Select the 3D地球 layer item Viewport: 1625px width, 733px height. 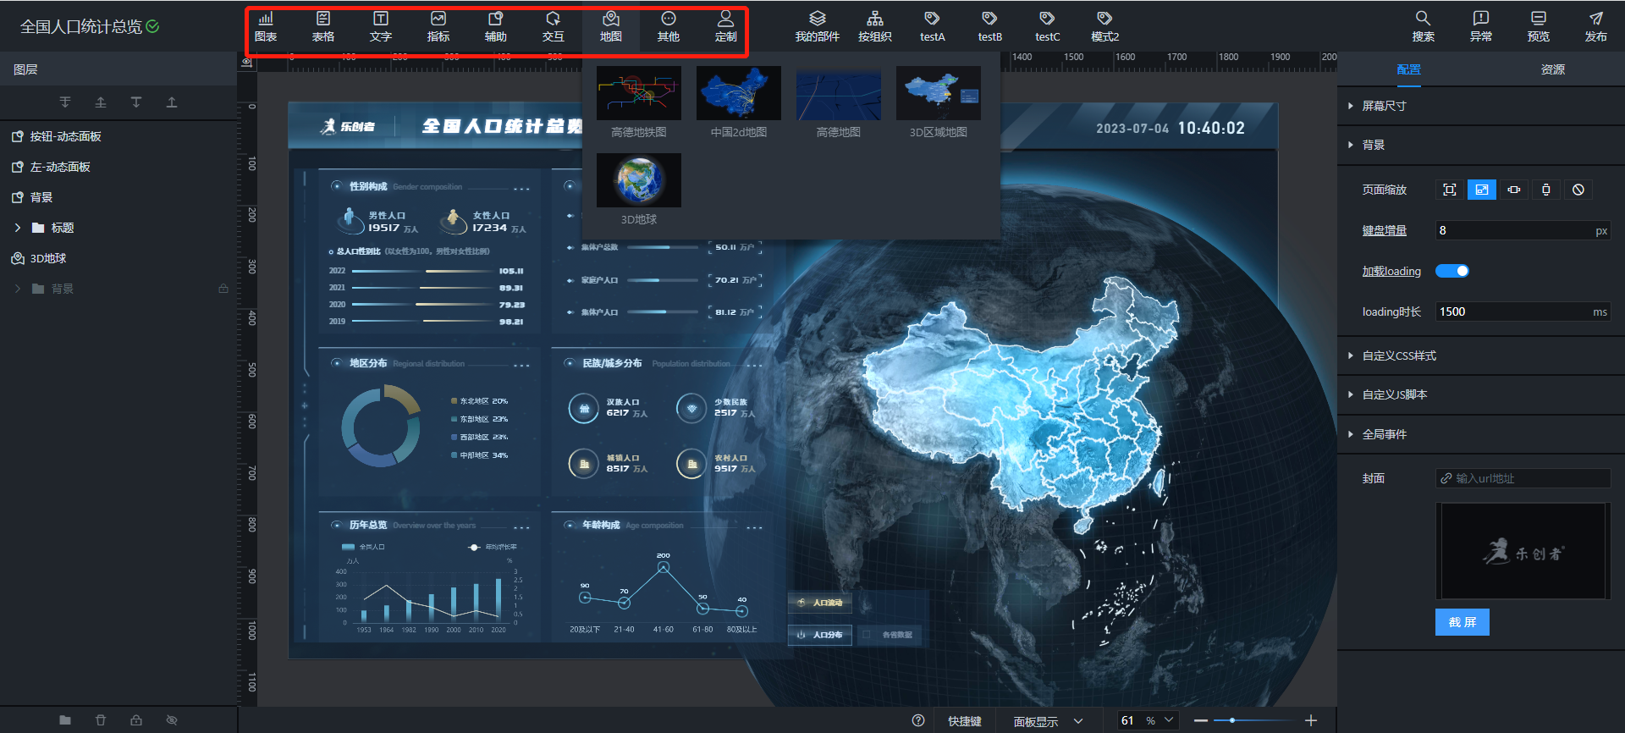pos(48,258)
